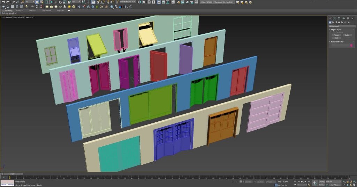Activate the Select Object tool

[37, 2]
